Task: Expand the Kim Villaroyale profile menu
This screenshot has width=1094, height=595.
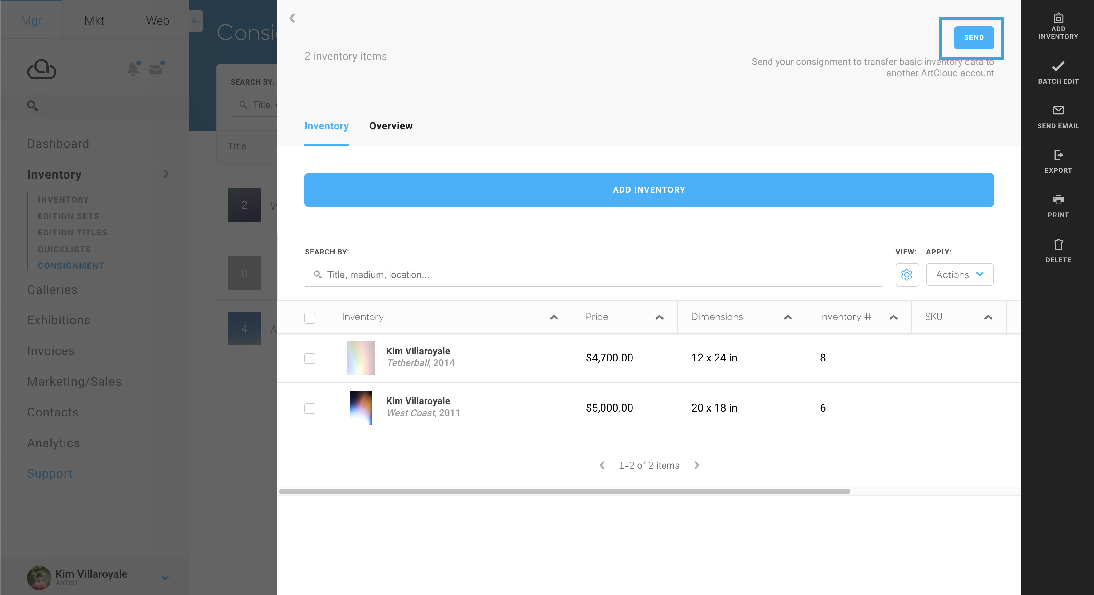Action: coord(165,577)
